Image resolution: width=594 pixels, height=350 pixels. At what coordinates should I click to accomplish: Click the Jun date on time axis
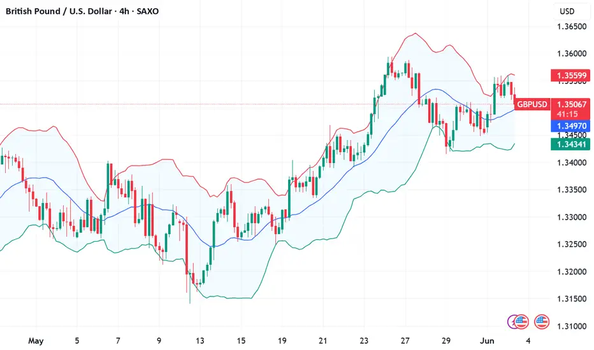(487, 341)
